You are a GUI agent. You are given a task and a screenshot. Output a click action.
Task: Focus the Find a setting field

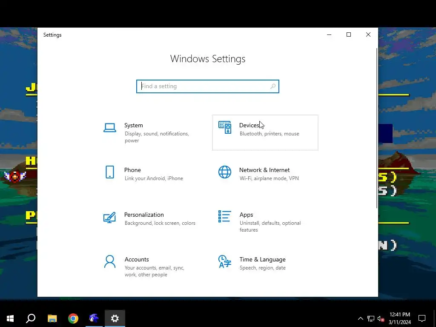(208, 86)
